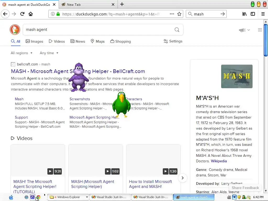Click the green padlock security icon
The image size is (268, 201).
pyautogui.click(x=58, y=14)
